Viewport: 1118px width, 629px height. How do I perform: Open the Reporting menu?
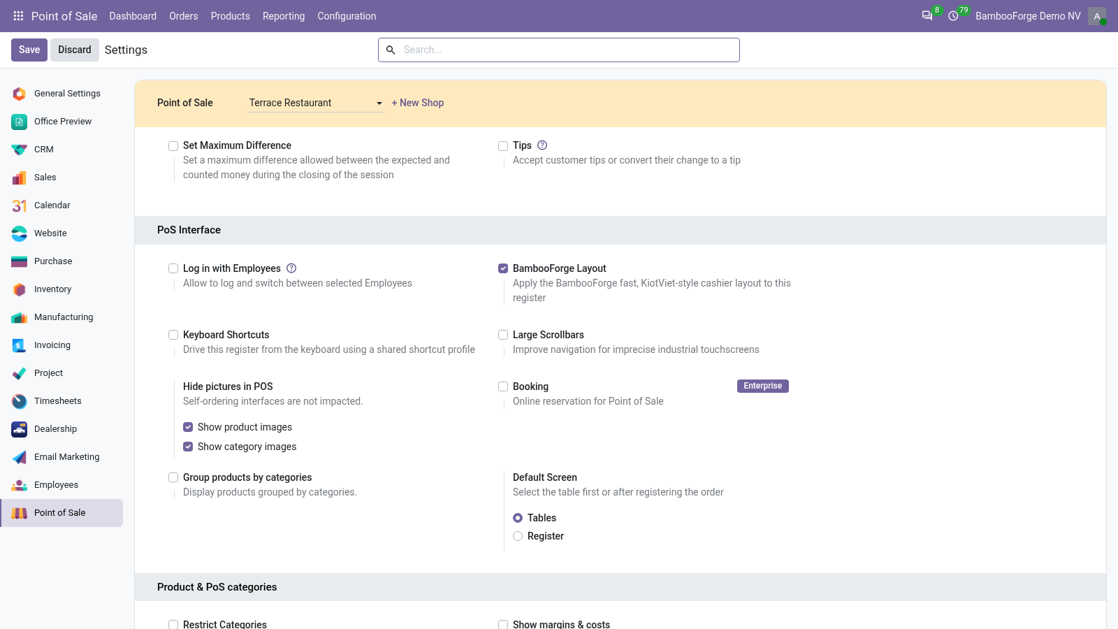click(x=284, y=16)
